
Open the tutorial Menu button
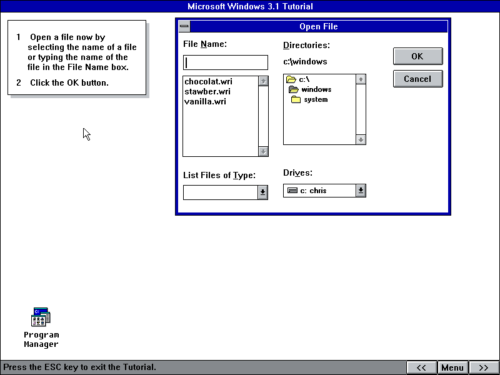[x=452, y=367]
